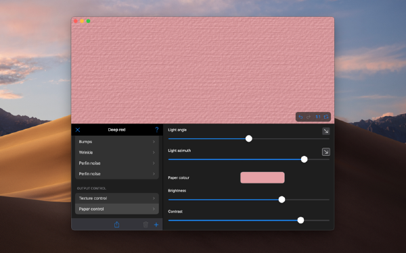Click the 1:1 actual size icon
The width and height of the screenshot is (406, 253).
pyautogui.click(x=318, y=117)
